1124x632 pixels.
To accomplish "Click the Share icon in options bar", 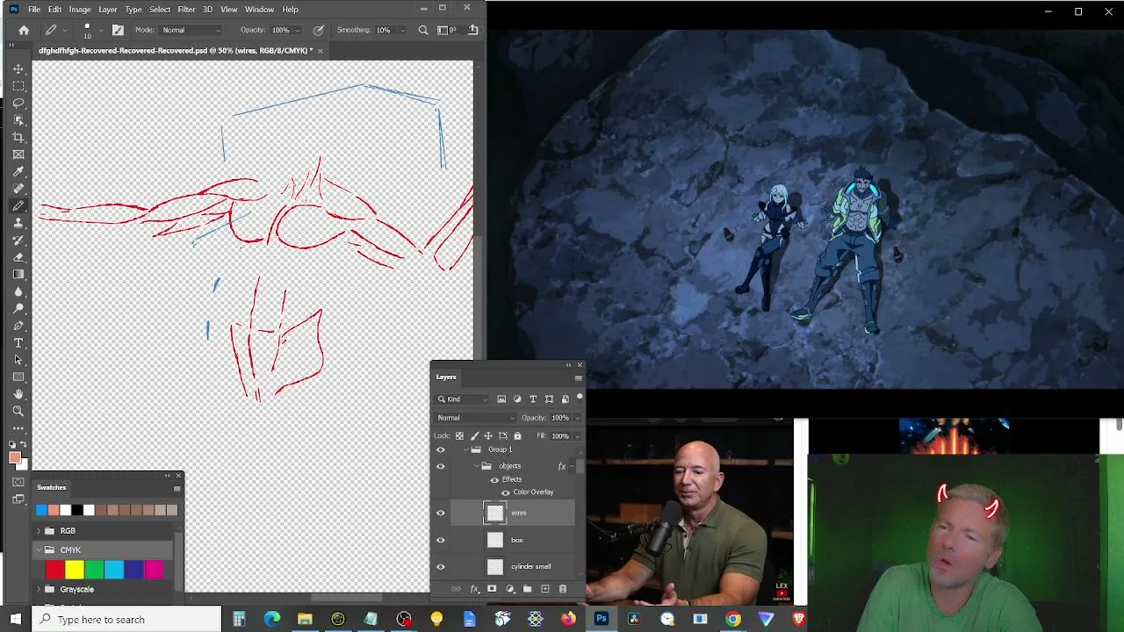I will [473, 30].
